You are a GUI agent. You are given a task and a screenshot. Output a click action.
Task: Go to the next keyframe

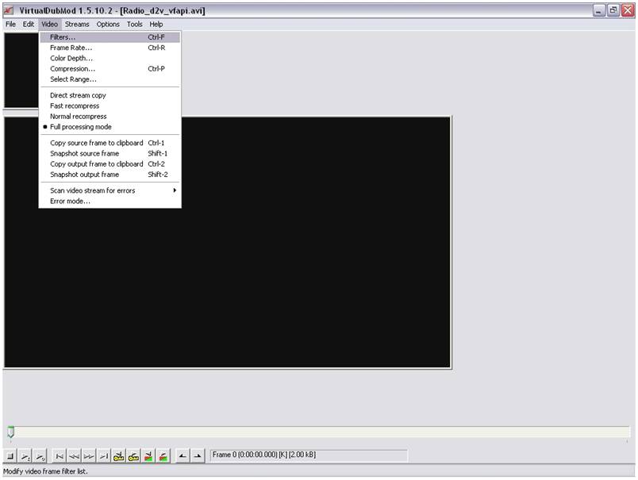pos(133,456)
